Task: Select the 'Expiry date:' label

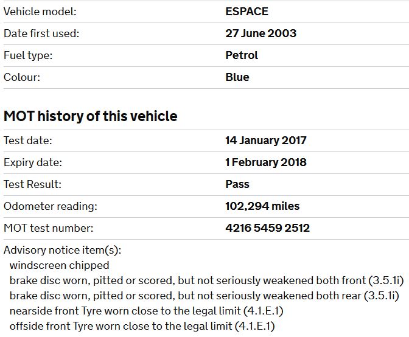Action: (33, 162)
